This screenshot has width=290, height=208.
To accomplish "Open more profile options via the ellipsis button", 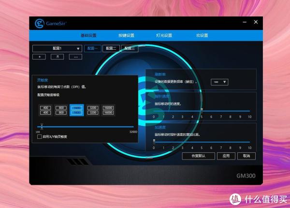I will pyautogui.click(x=75, y=57).
